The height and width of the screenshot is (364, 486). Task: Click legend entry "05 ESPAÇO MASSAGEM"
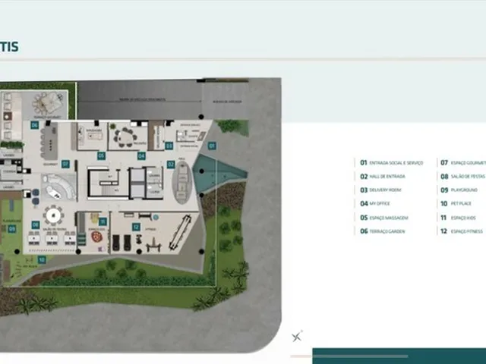tap(383, 218)
